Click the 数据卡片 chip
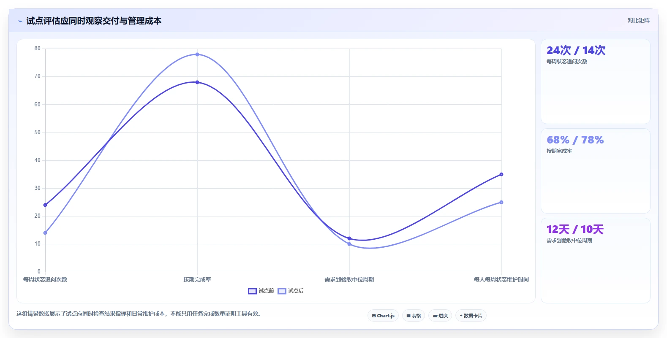The width and height of the screenshot is (667, 338). tap(471, 316)
